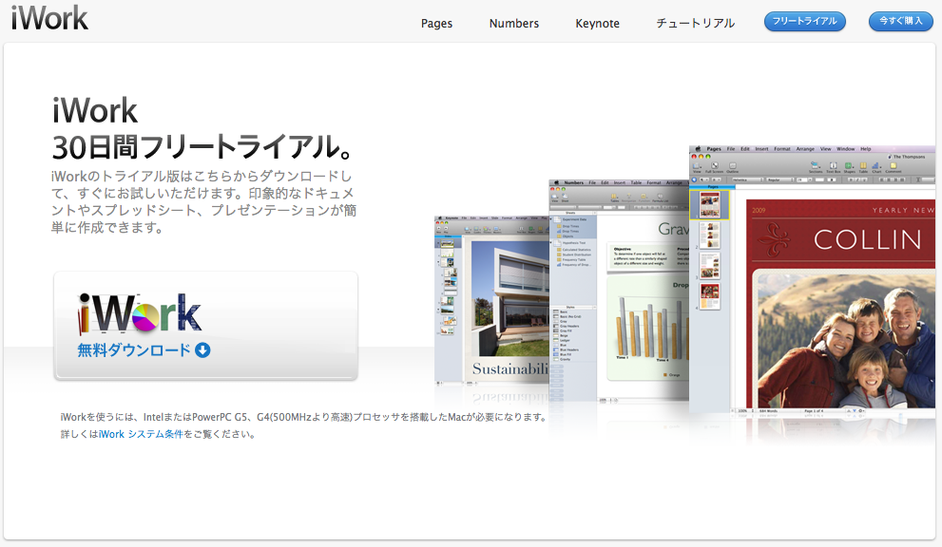Click the Sheet icon in Numbers toolbar
The width and height of the screenshot is (942, 547).
564,197
